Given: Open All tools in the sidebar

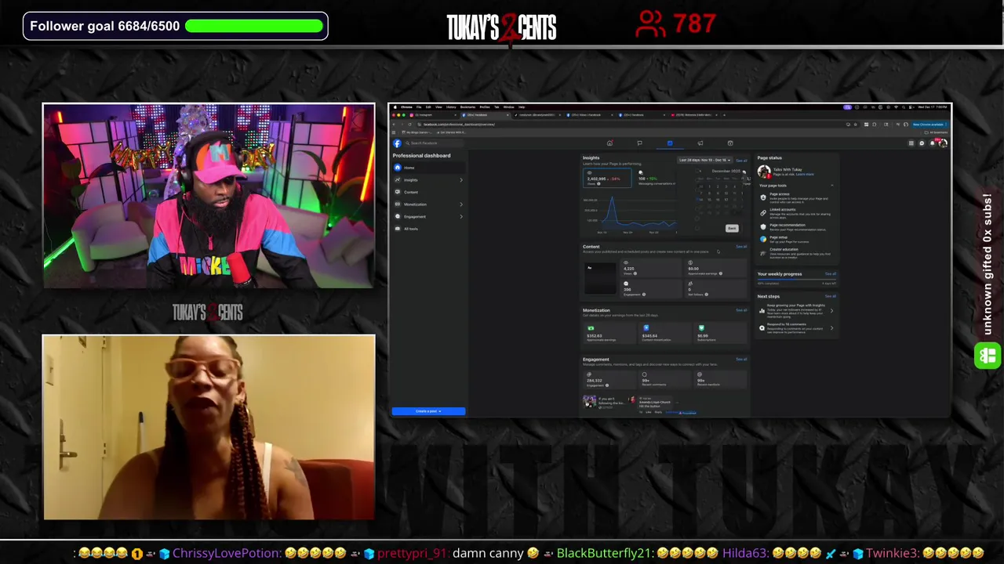Looking at the screenshot, I should pos(428,229).
